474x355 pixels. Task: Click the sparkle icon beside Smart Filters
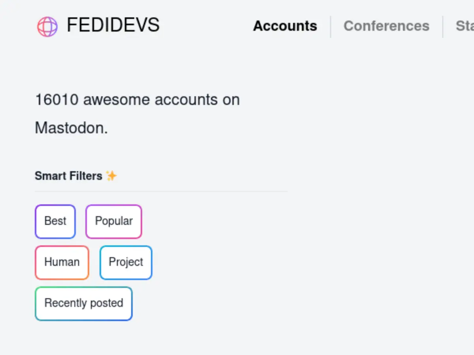click(x=111, y=175)
